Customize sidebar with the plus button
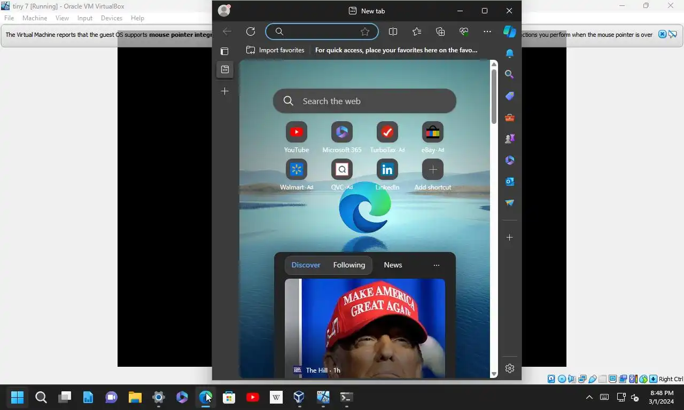Viewport: 684px width, 410px height. point(510,238)
